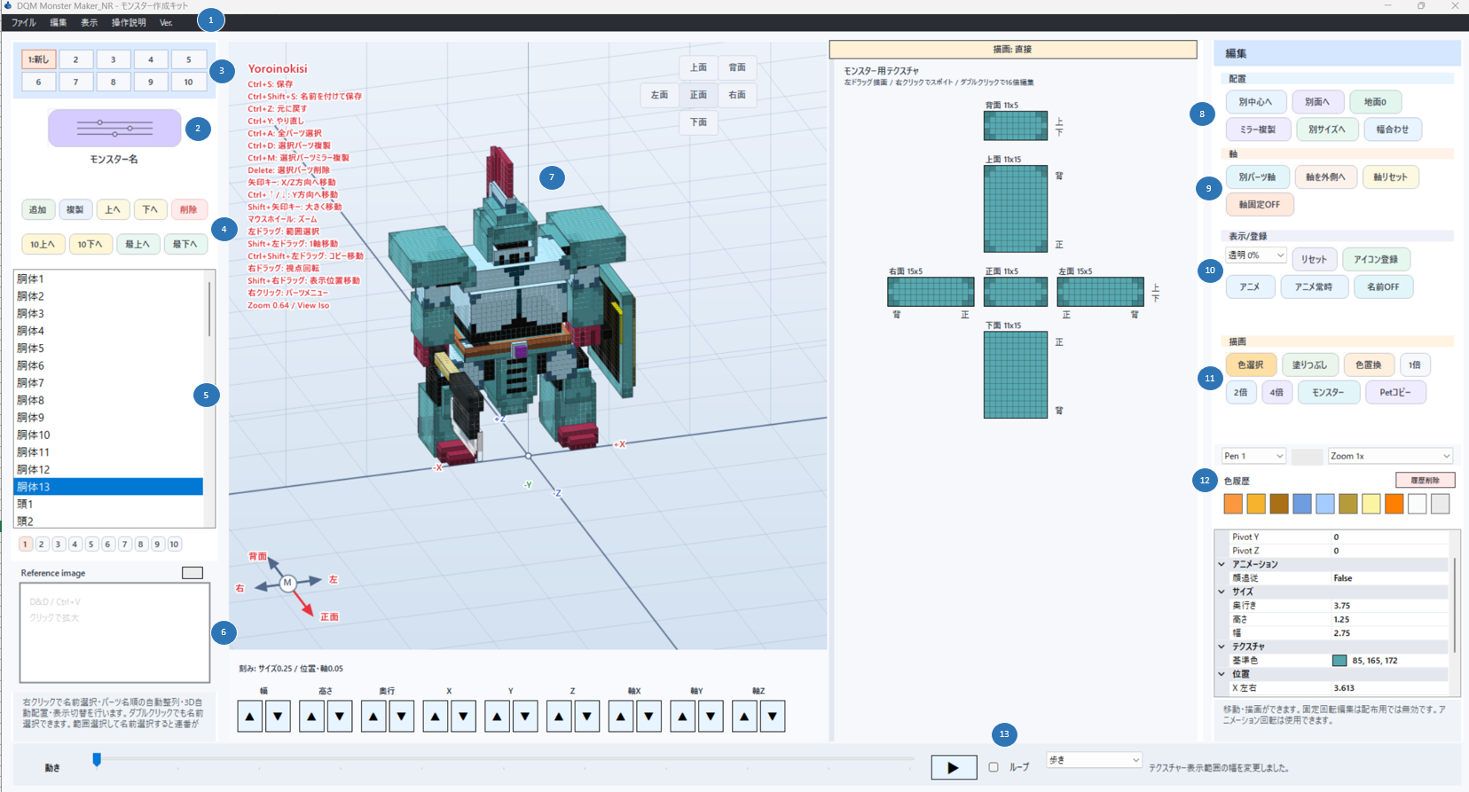Toggle 名前OFF display button
1469x792 pixels.
pos(1383,287)
